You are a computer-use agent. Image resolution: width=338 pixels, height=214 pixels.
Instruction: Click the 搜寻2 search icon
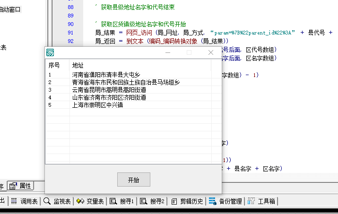[144, 201]
